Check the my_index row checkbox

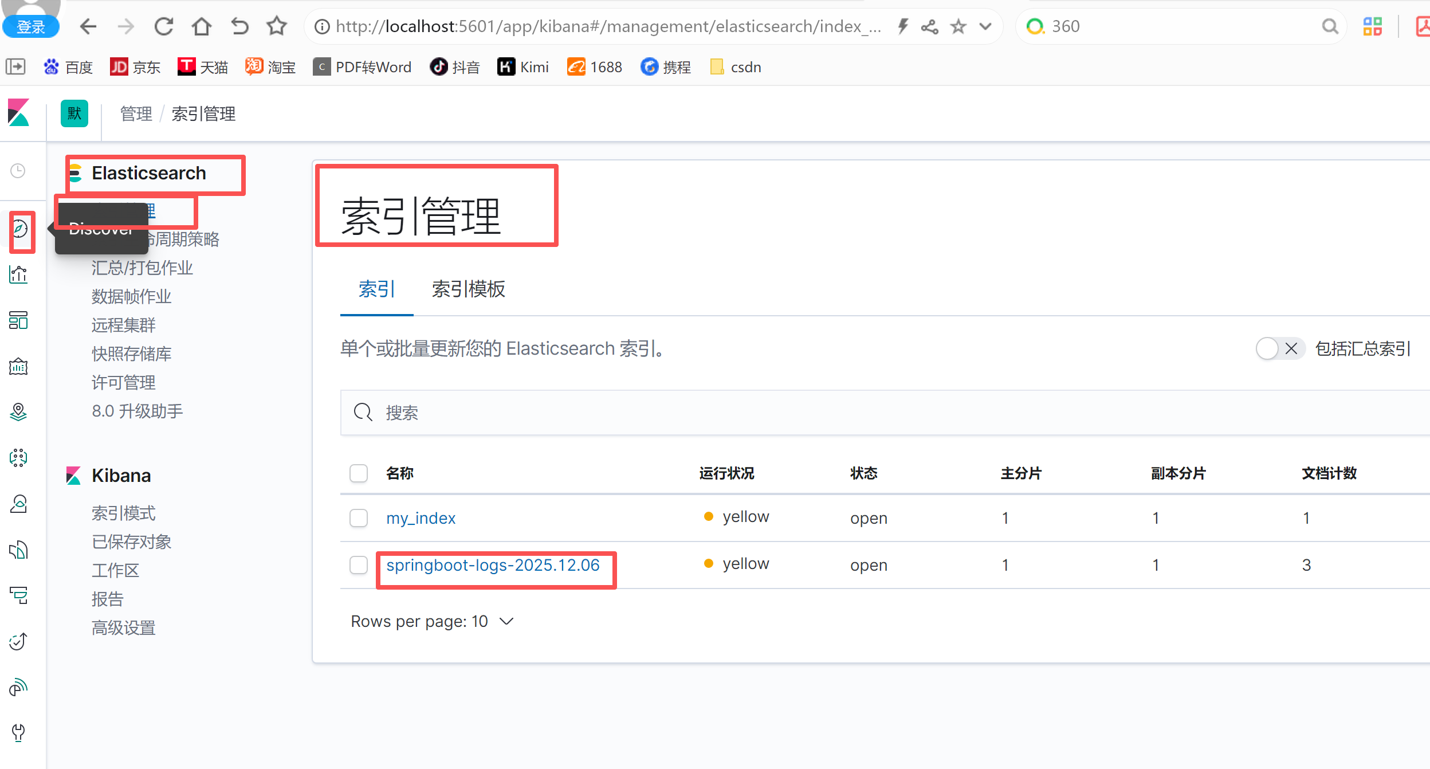click(359, 518)
